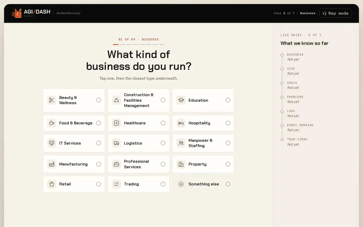Click the Business step marker in Live Brief
This screenshot has height=227, width=363.
[282, 55]
